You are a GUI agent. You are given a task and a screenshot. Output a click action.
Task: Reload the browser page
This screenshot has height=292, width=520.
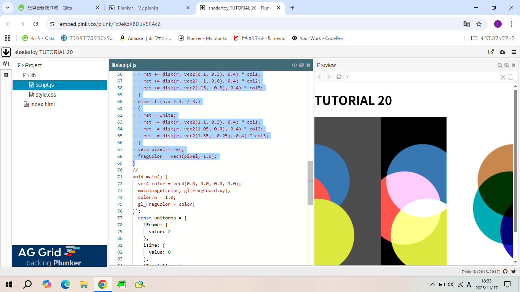[x=36, y=24]
